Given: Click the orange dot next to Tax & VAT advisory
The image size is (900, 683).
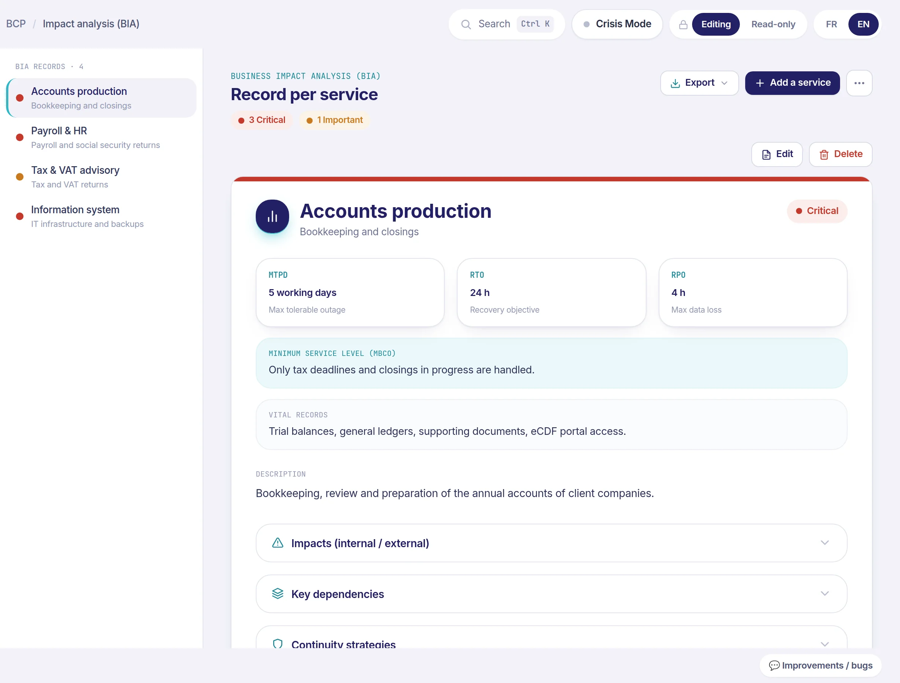Looking at the screenshot, I should tap(19, 177).
